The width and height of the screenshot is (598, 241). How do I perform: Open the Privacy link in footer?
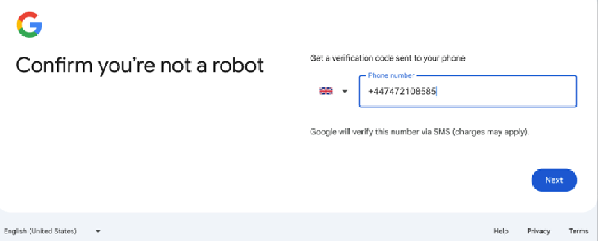[538, 231]
